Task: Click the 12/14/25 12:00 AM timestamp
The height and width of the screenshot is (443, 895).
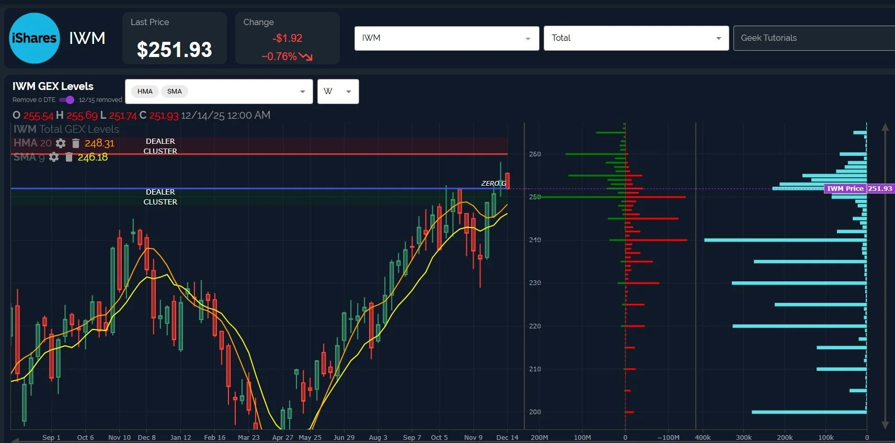Action: [x=226, y=115]
